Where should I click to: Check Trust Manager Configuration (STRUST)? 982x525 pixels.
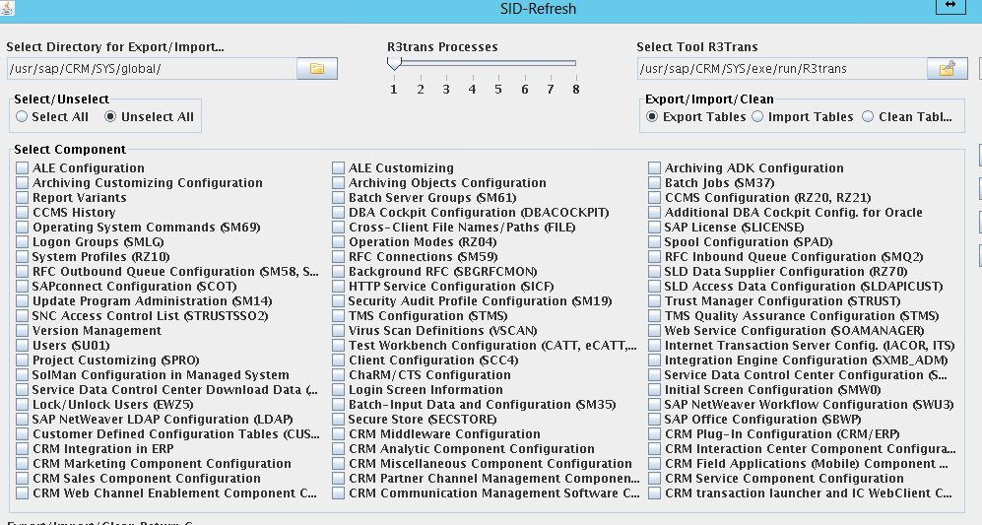(654, 300)
